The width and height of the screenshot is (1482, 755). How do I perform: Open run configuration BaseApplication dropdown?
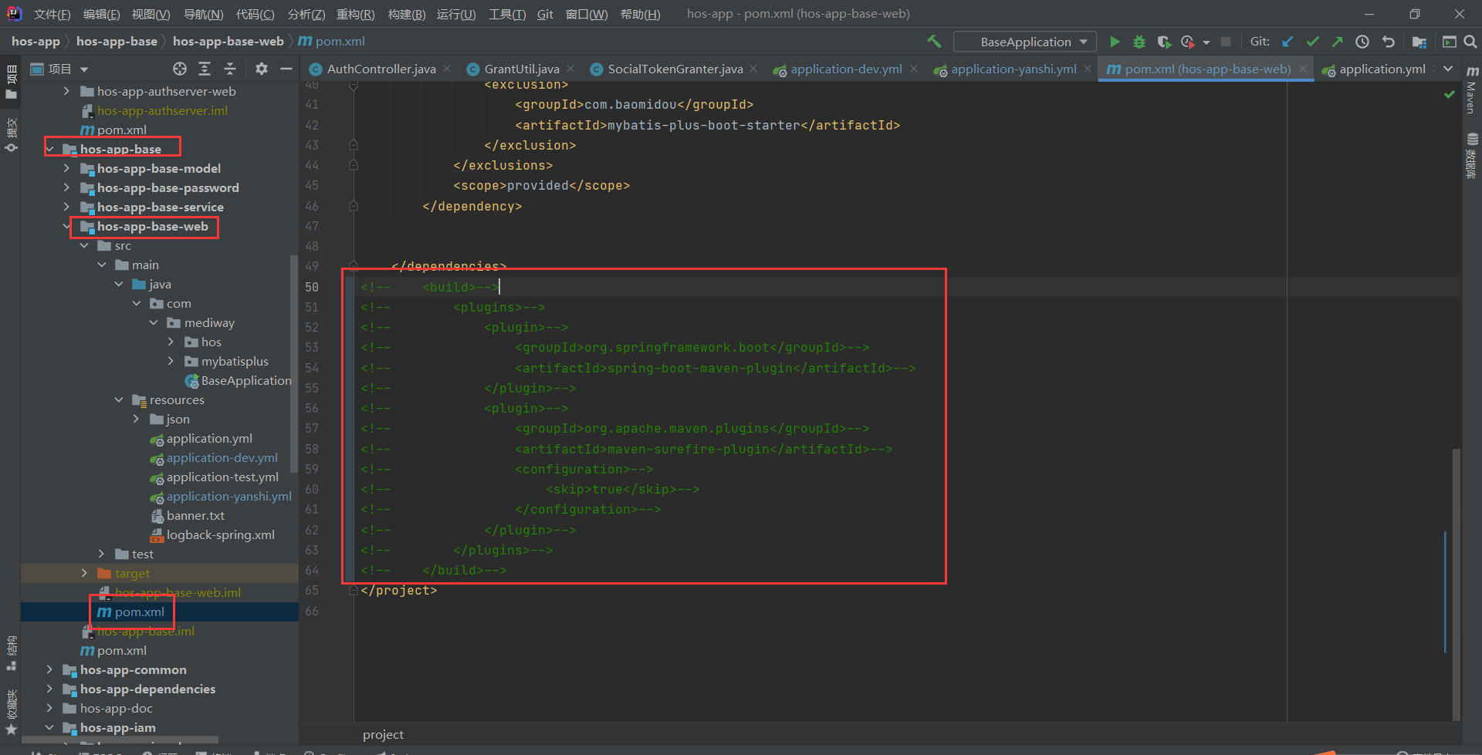pyautogui.click(x=1025, y=42)
